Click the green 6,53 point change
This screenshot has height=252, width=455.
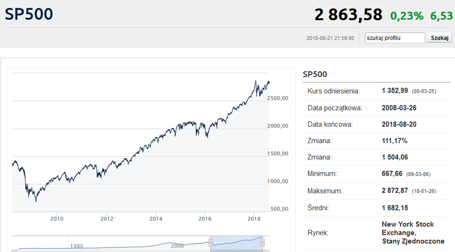442,15
